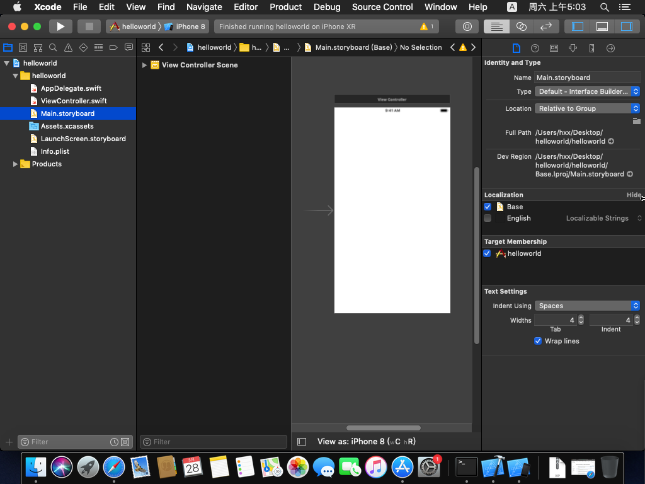645x484 pixels.
Task: Open the Location Relative to Group dropdown
Action: [x=587, y=108]
